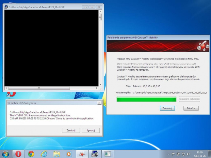
Task: Click '16 bit MS-DOS Subsystem' dialog title
Action: (22, 103)
